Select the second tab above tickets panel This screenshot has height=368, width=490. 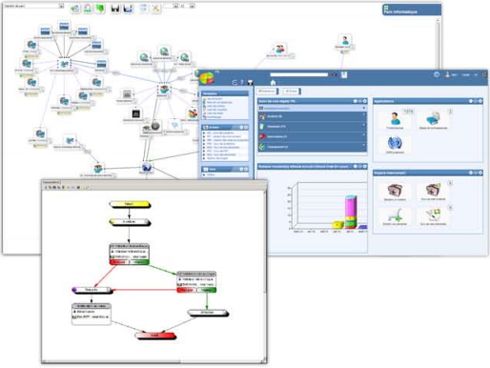291,92
